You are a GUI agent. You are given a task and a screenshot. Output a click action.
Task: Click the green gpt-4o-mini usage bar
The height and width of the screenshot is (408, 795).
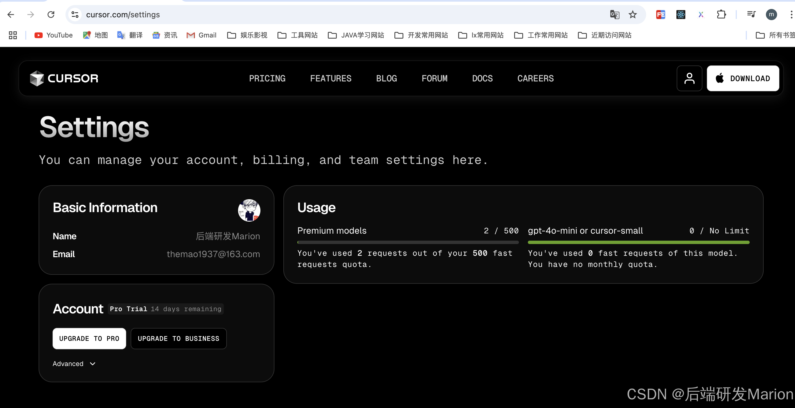639,242
